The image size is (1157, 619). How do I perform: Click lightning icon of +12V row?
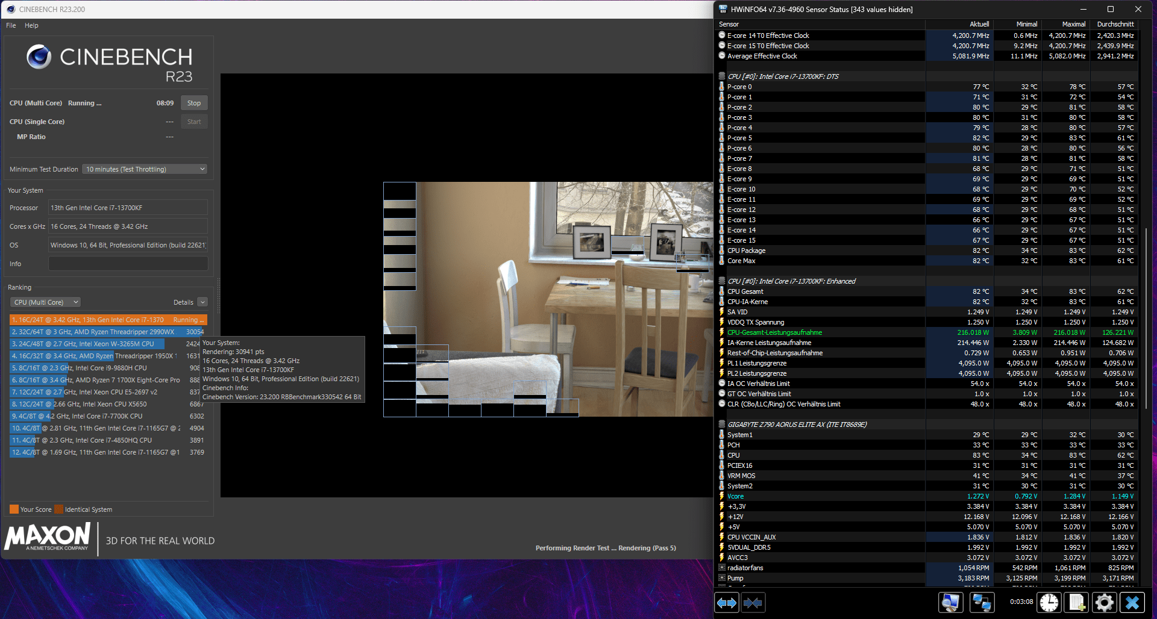[x=722, y=517]
